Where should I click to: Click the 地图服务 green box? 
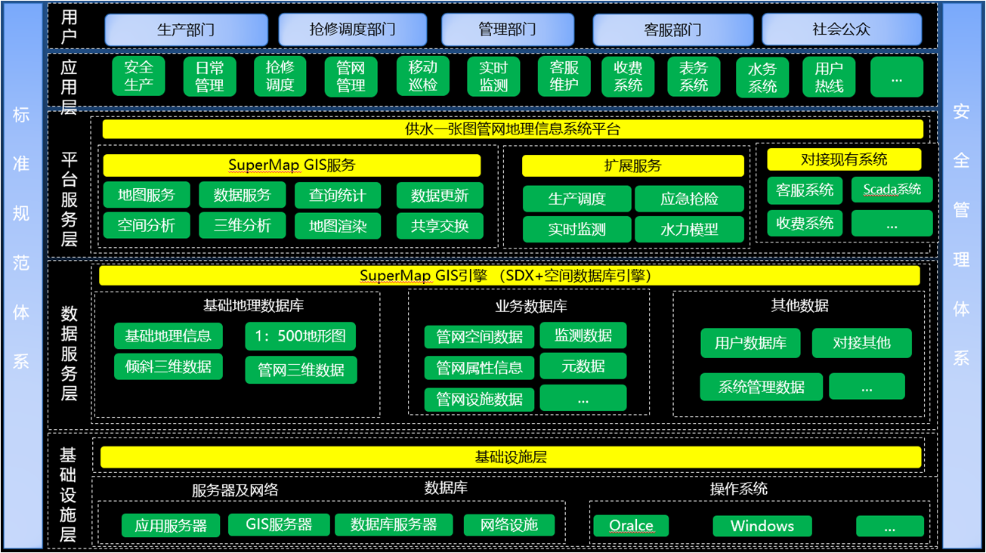147,195
